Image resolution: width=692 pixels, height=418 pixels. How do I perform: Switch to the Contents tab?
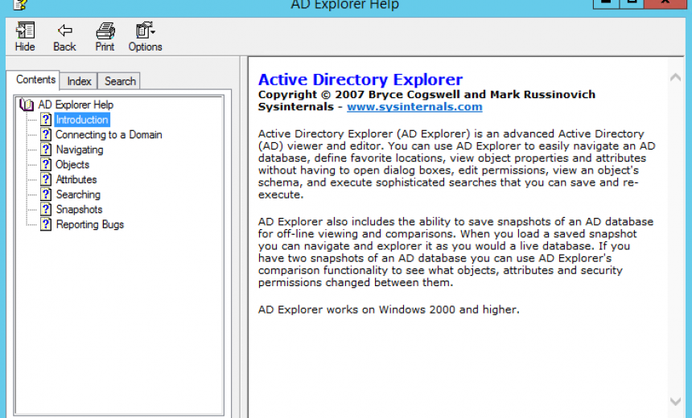[35, 80]
